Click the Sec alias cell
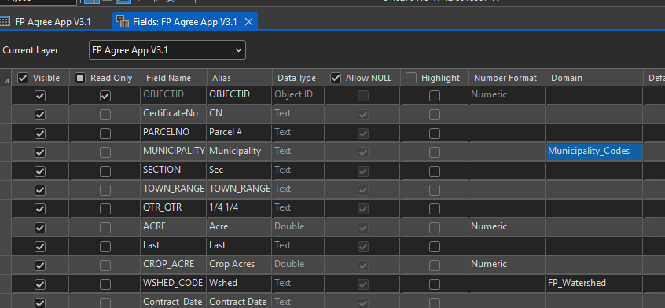Viewport: 665px width, 308px height. [x=239, y=170]
